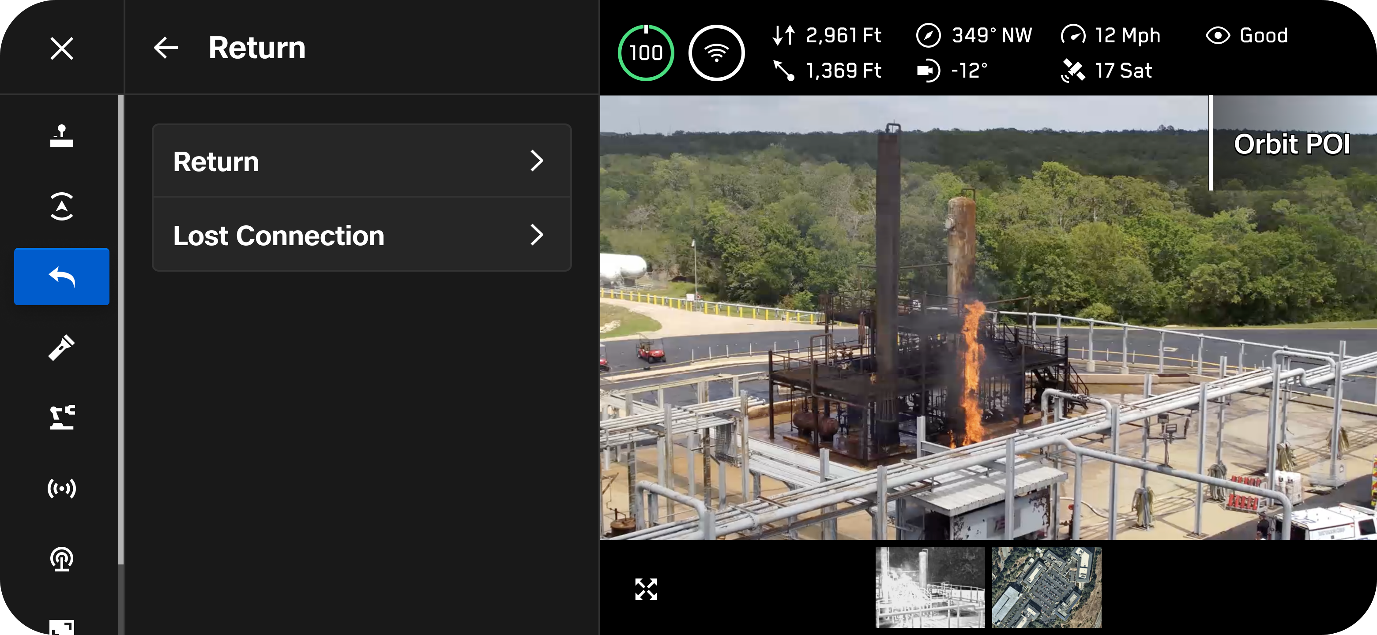Open the flashlight settings icon
The image size is (1377, 635).
click(x=61, y=347)
